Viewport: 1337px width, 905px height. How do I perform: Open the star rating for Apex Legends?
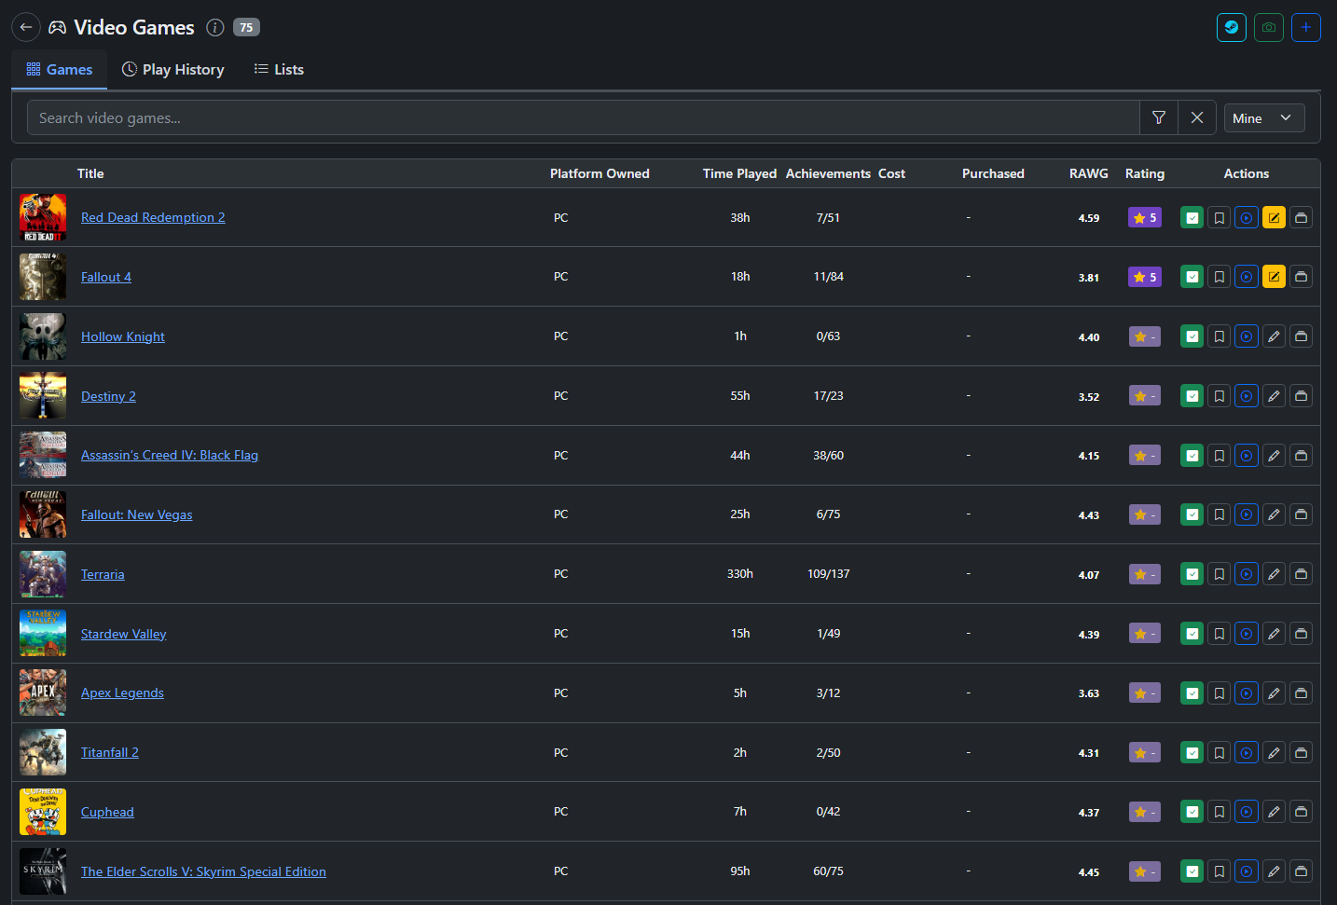[1144, 693]
